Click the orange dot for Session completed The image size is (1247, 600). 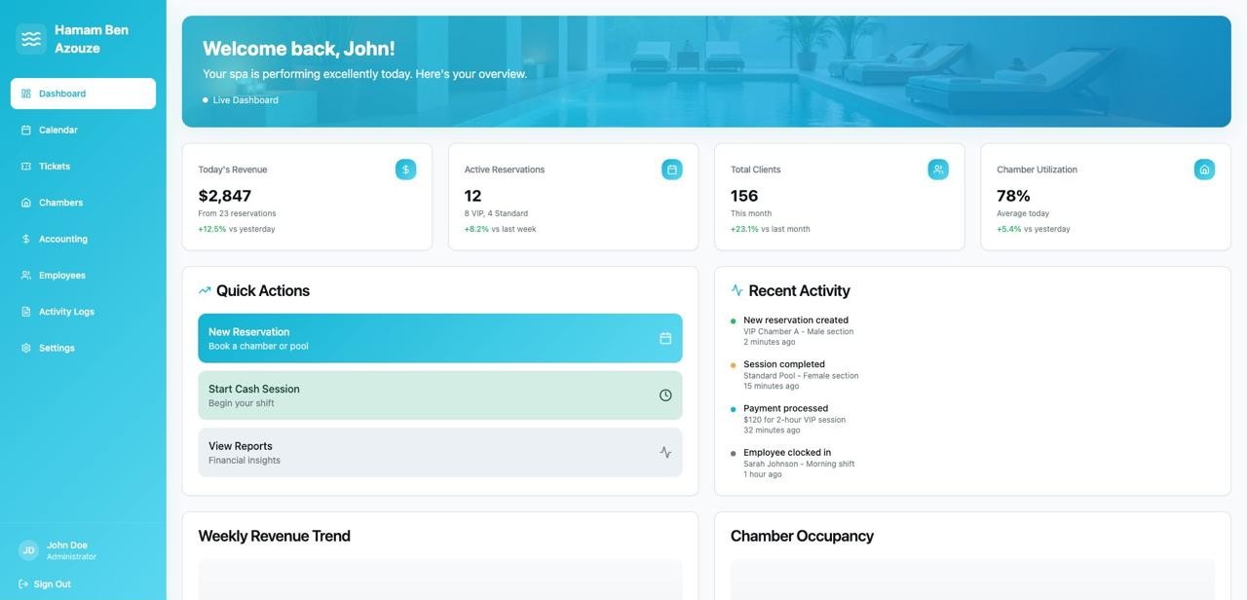coord(734,365)
